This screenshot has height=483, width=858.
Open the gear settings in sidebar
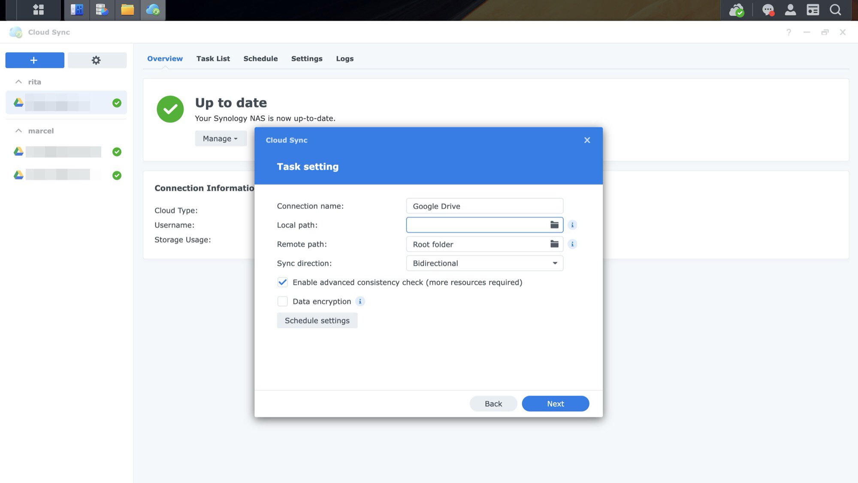[97, 60]
